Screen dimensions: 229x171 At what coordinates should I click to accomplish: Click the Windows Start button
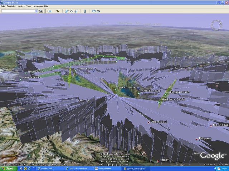point(9,169)
